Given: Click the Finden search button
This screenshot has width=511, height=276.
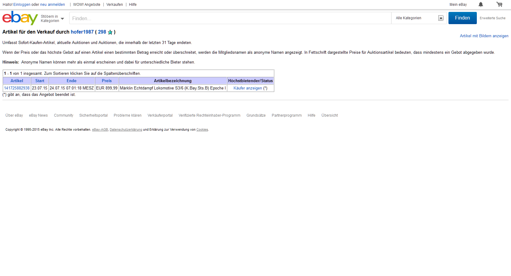Looking at the screenshot, I should pos(462,18).
